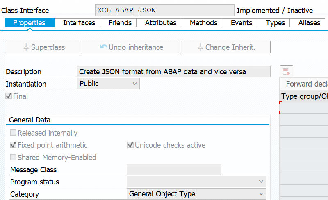Click the Message Class input field

[x=173, y=169]
